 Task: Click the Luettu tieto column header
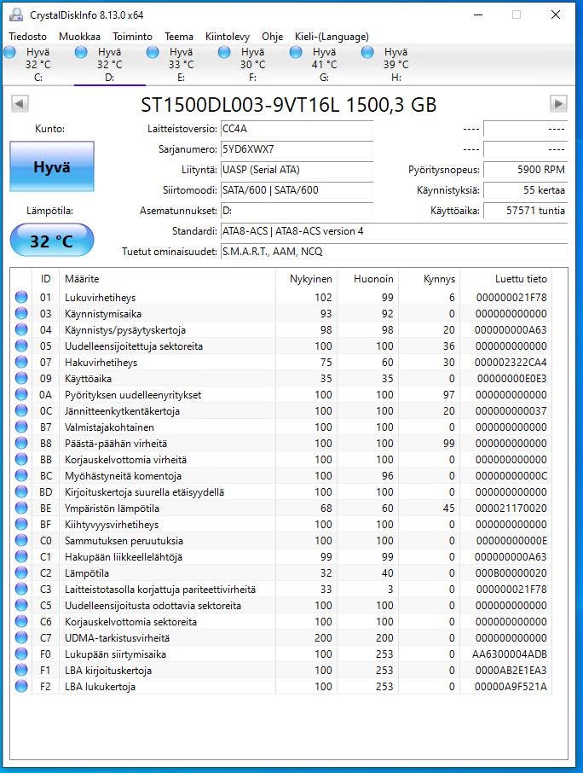(505, 279)
